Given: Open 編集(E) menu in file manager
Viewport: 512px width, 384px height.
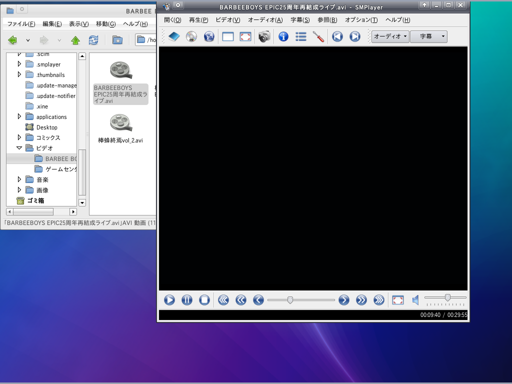Looking at the screenshot, I should [x=52, y=24].
